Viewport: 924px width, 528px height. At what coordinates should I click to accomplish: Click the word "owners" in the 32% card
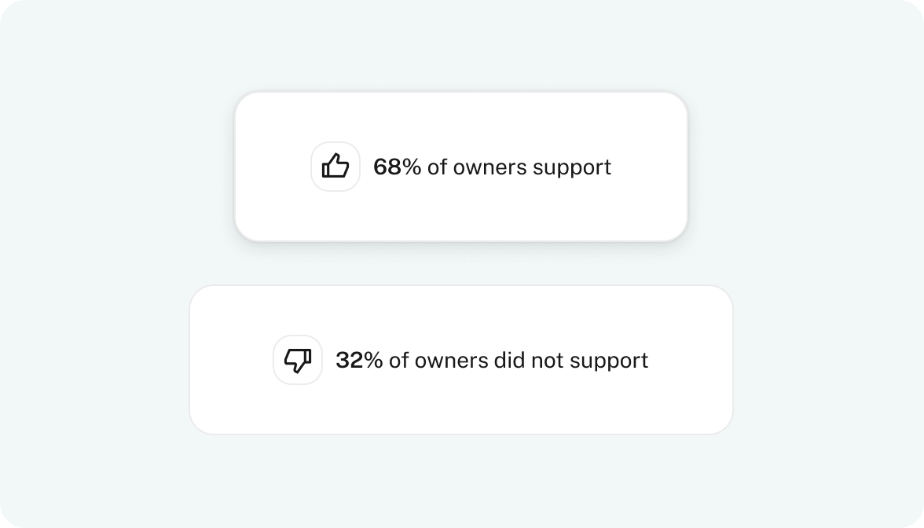tap(452, 361)
